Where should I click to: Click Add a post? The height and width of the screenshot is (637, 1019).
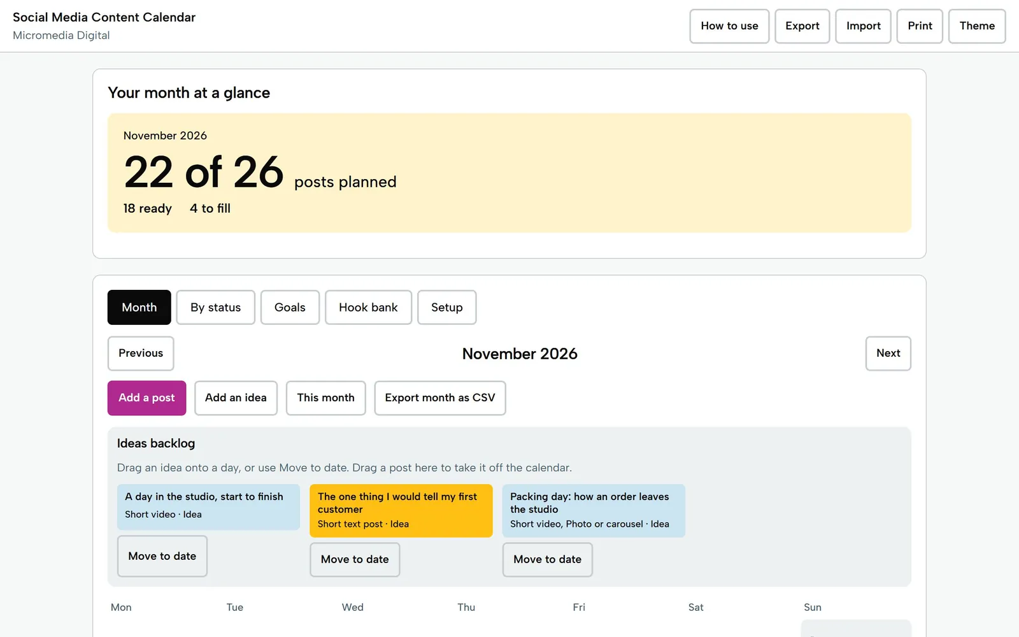tap(146, 397)
